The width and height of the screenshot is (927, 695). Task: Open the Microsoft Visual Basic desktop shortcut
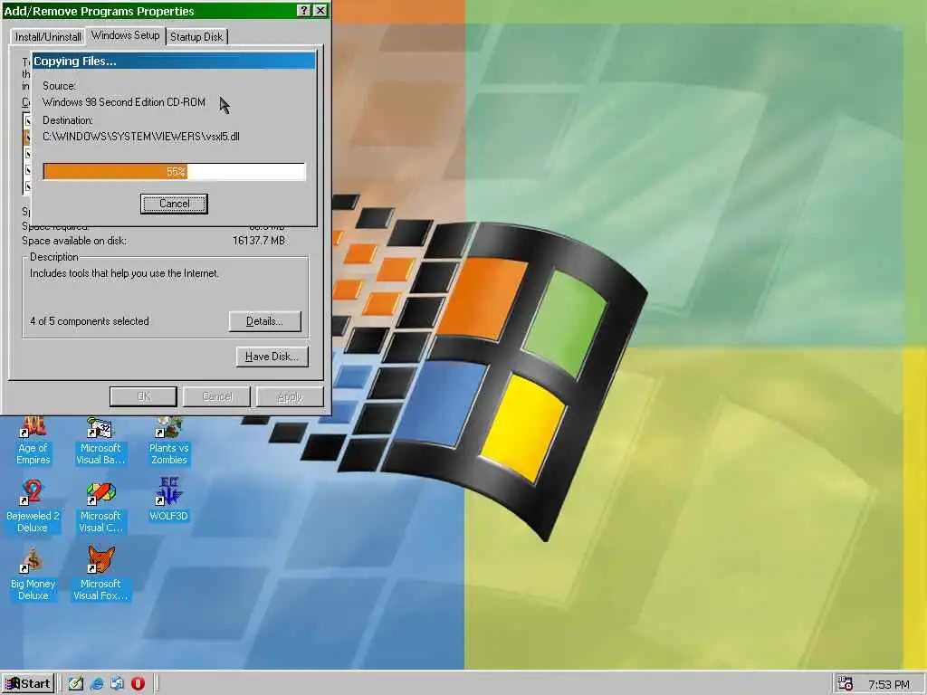point(100,441)
